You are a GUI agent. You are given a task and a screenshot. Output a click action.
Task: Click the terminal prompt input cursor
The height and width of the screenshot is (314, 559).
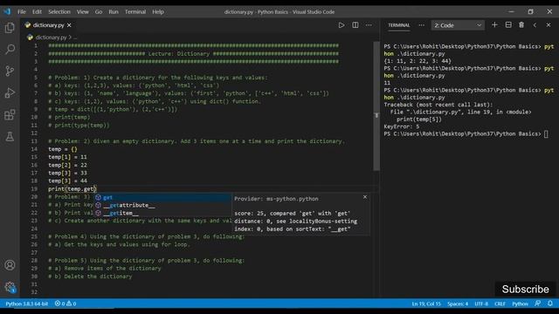tap(546, 133)
